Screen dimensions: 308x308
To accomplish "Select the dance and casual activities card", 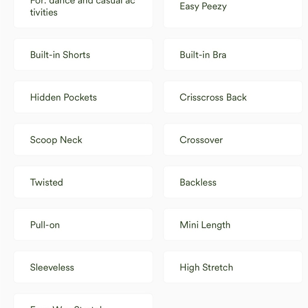I will (x=83, y=12).
